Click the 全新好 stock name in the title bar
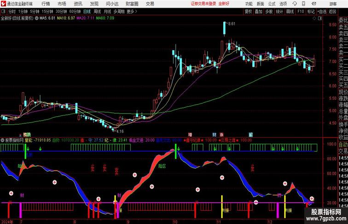Screen dimensions: 348x224 point(224,4)
